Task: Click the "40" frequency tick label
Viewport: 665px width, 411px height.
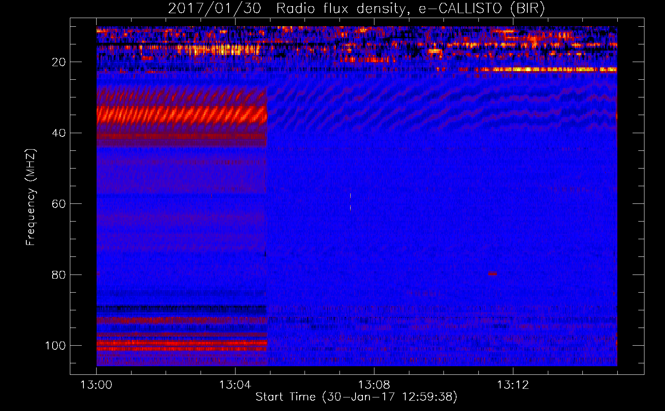Action: click(59, 133)
